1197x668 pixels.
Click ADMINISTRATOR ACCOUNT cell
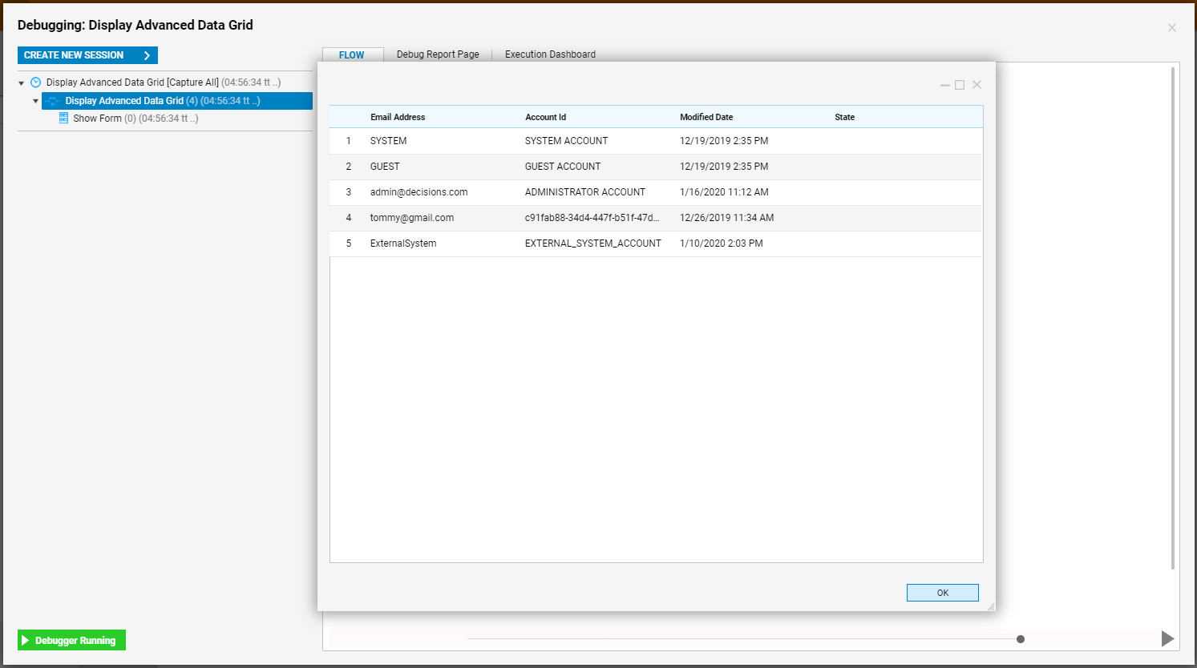click(585, 192)
